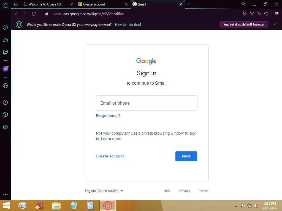
Task: Open the Action Center flag tray icon
Action: tap(243, 206)
